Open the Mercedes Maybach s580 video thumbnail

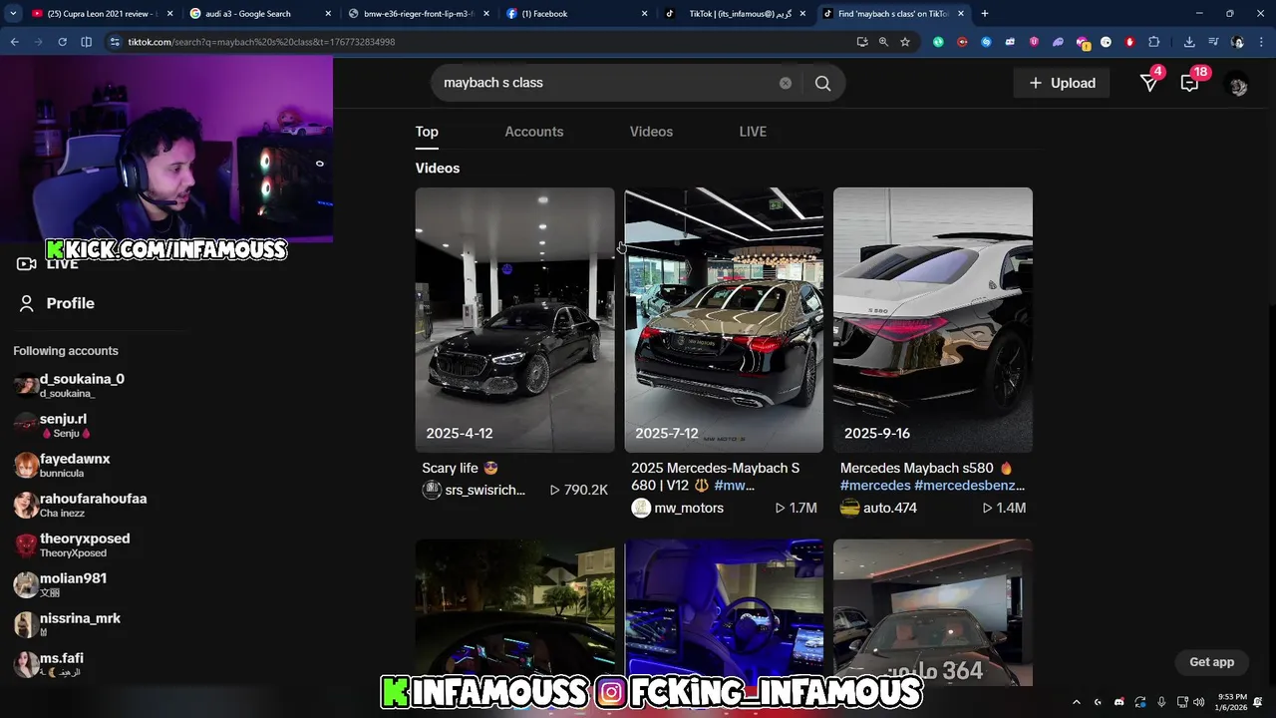click(933, 320)
